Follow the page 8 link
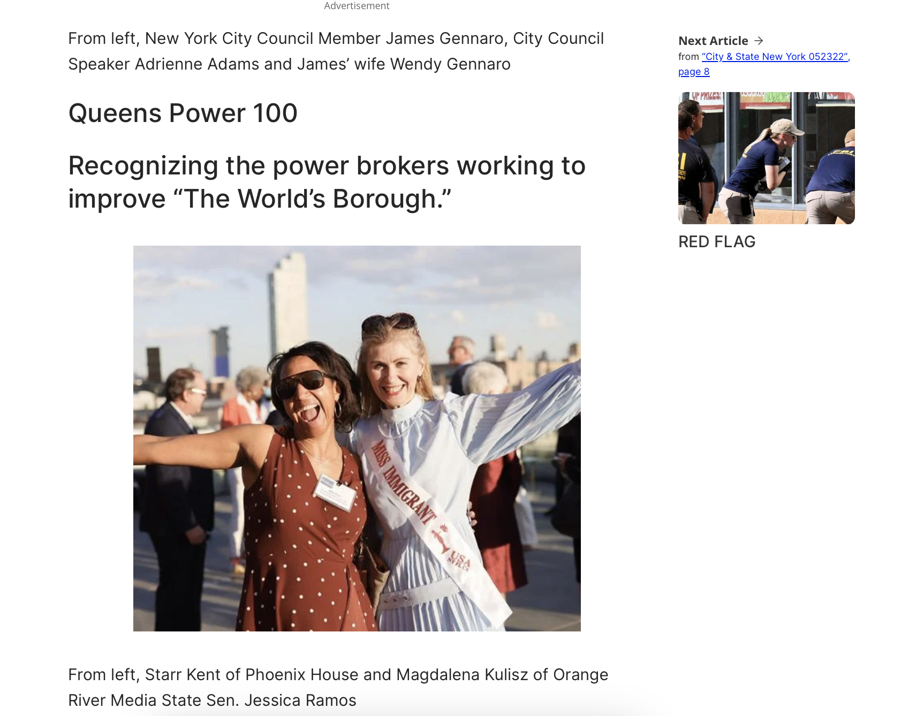 694,72
